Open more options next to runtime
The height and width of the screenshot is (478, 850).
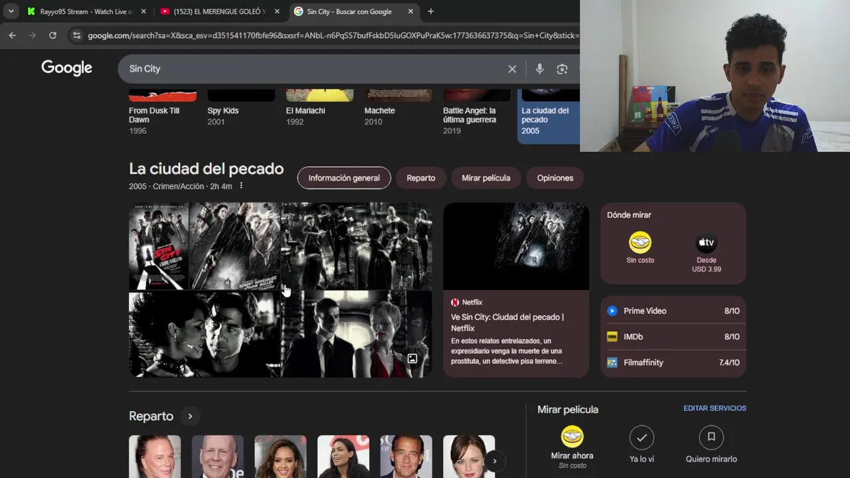click(x=241, y=186)
